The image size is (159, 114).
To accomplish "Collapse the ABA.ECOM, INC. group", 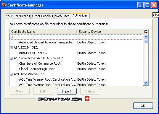I will click(12, 48).
